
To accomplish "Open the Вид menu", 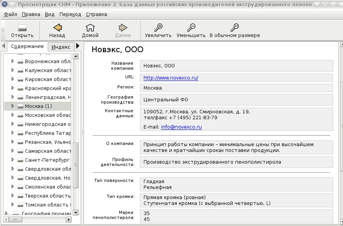I will pyautogui.click(x=50, y=14).
